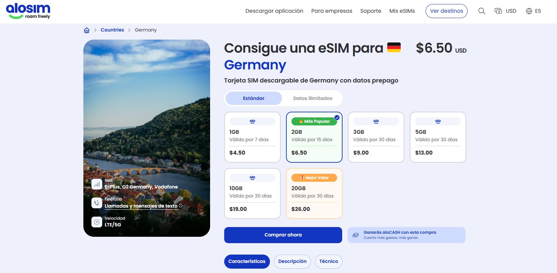
Task: Click the network signal bars icon
Action: coord(97,184)
